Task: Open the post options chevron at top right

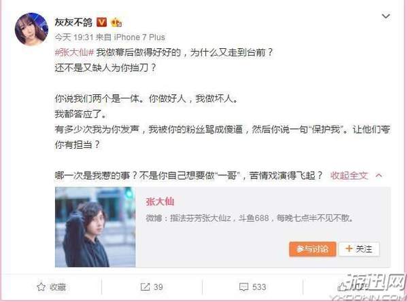Action: pyautogui.click(x=386, y=16)
